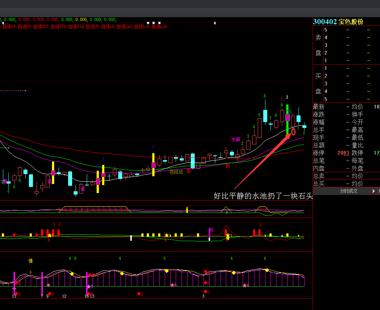Click the 自选L5 indicator label
This screenshot has width=380, height=310.
tap(108, 26)
